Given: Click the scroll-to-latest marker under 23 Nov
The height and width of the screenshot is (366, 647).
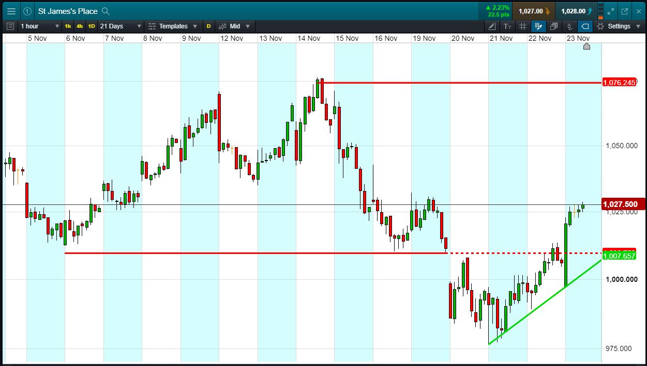Looking at the screenshot, I should [586, 46].
